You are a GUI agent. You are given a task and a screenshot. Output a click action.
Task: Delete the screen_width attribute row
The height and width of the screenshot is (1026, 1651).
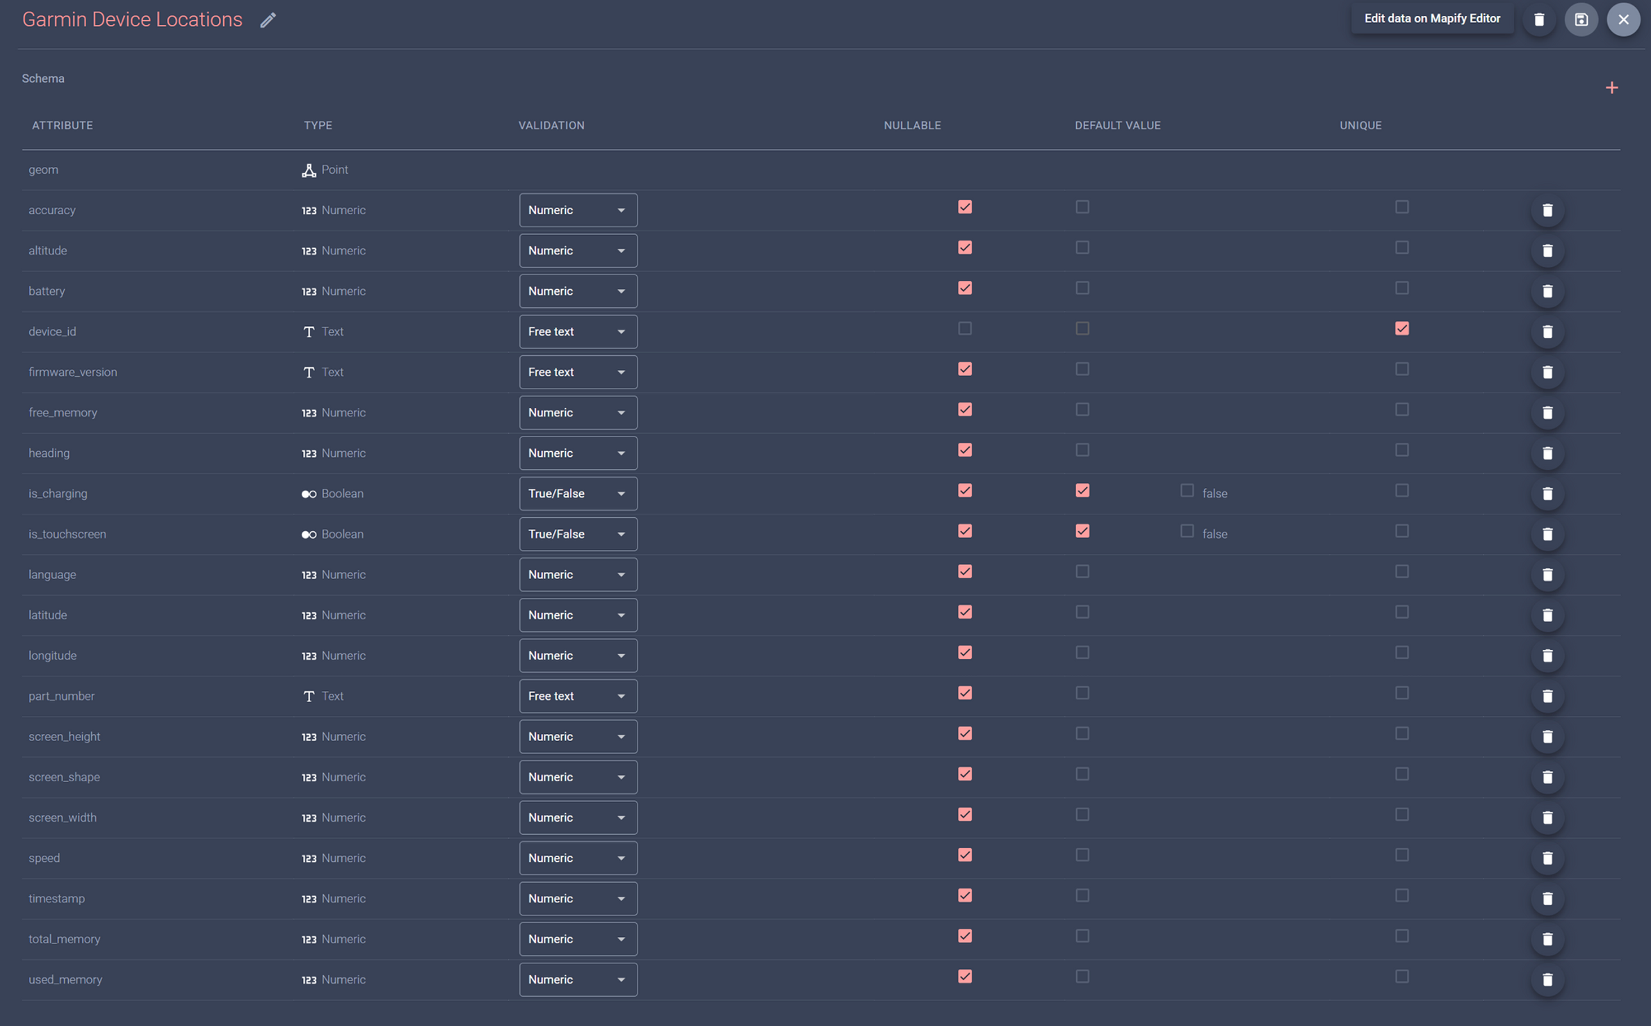(x=1547, y=817)
